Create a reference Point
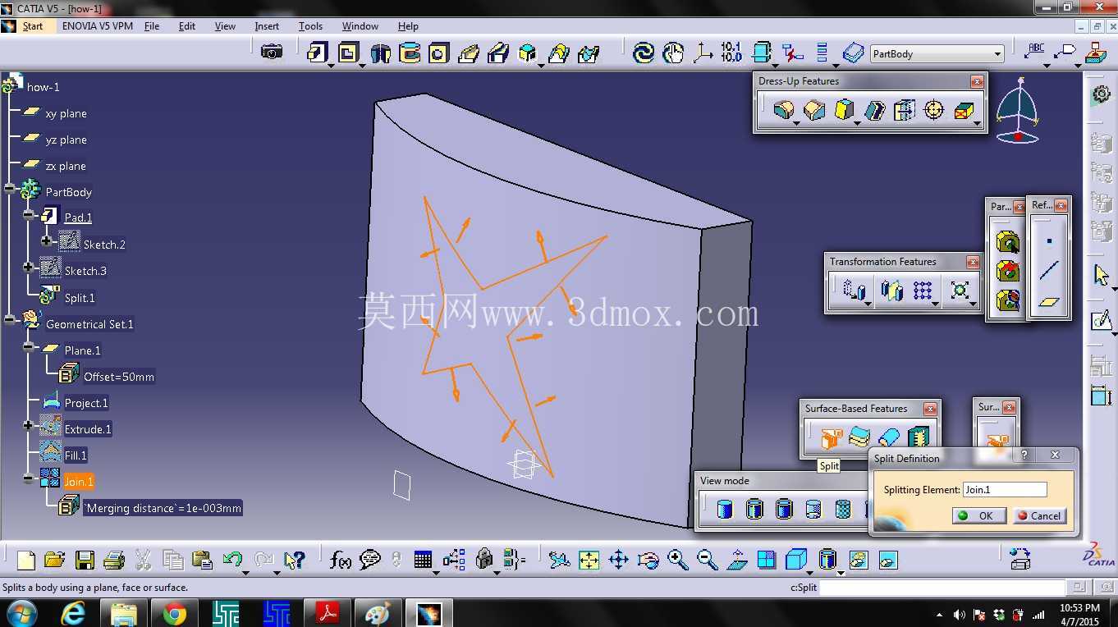This screenshot has width=1118, height=627. coord(1049,240)
